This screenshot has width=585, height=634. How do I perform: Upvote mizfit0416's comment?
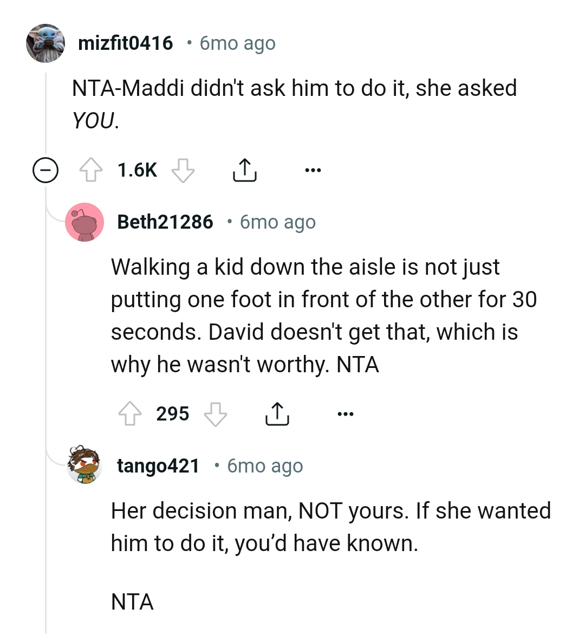tap(91, 170)
